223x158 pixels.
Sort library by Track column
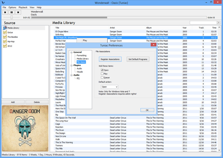(x=198, y=28)
